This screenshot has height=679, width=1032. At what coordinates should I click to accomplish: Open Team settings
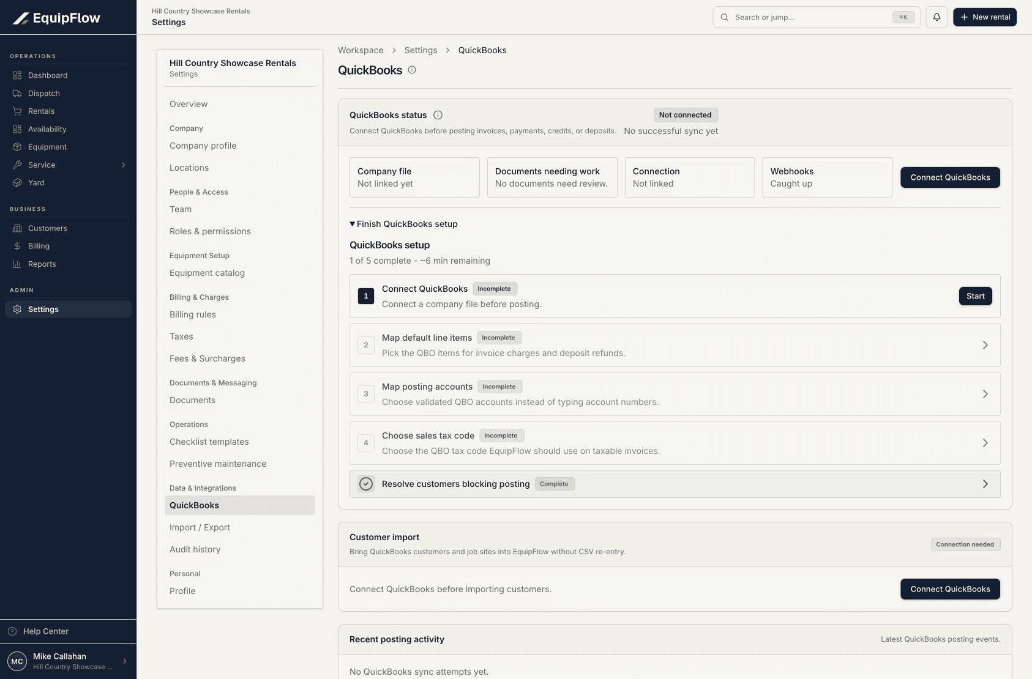pos(239,209)
